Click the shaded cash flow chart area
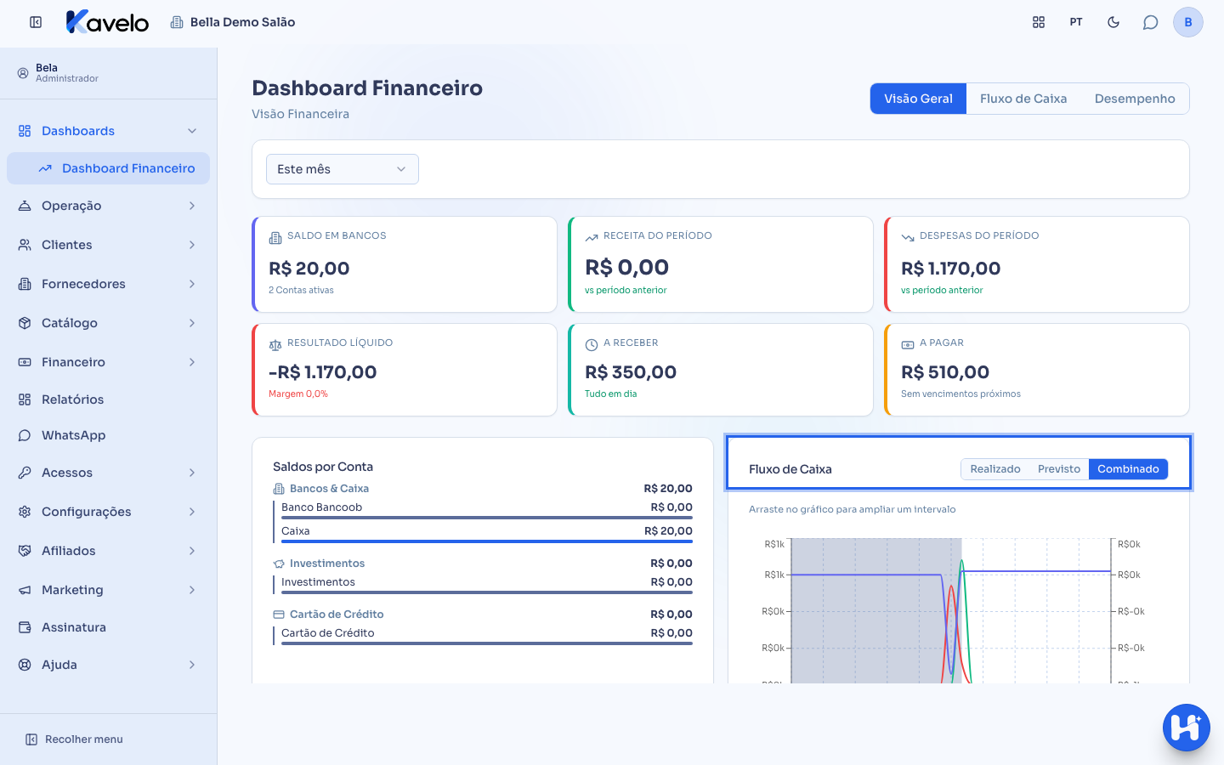 (875, 610)
